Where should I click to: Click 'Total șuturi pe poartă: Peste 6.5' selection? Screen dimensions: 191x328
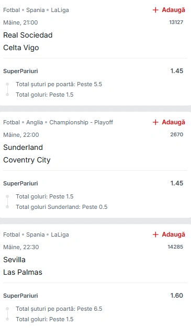pos(59,309)
